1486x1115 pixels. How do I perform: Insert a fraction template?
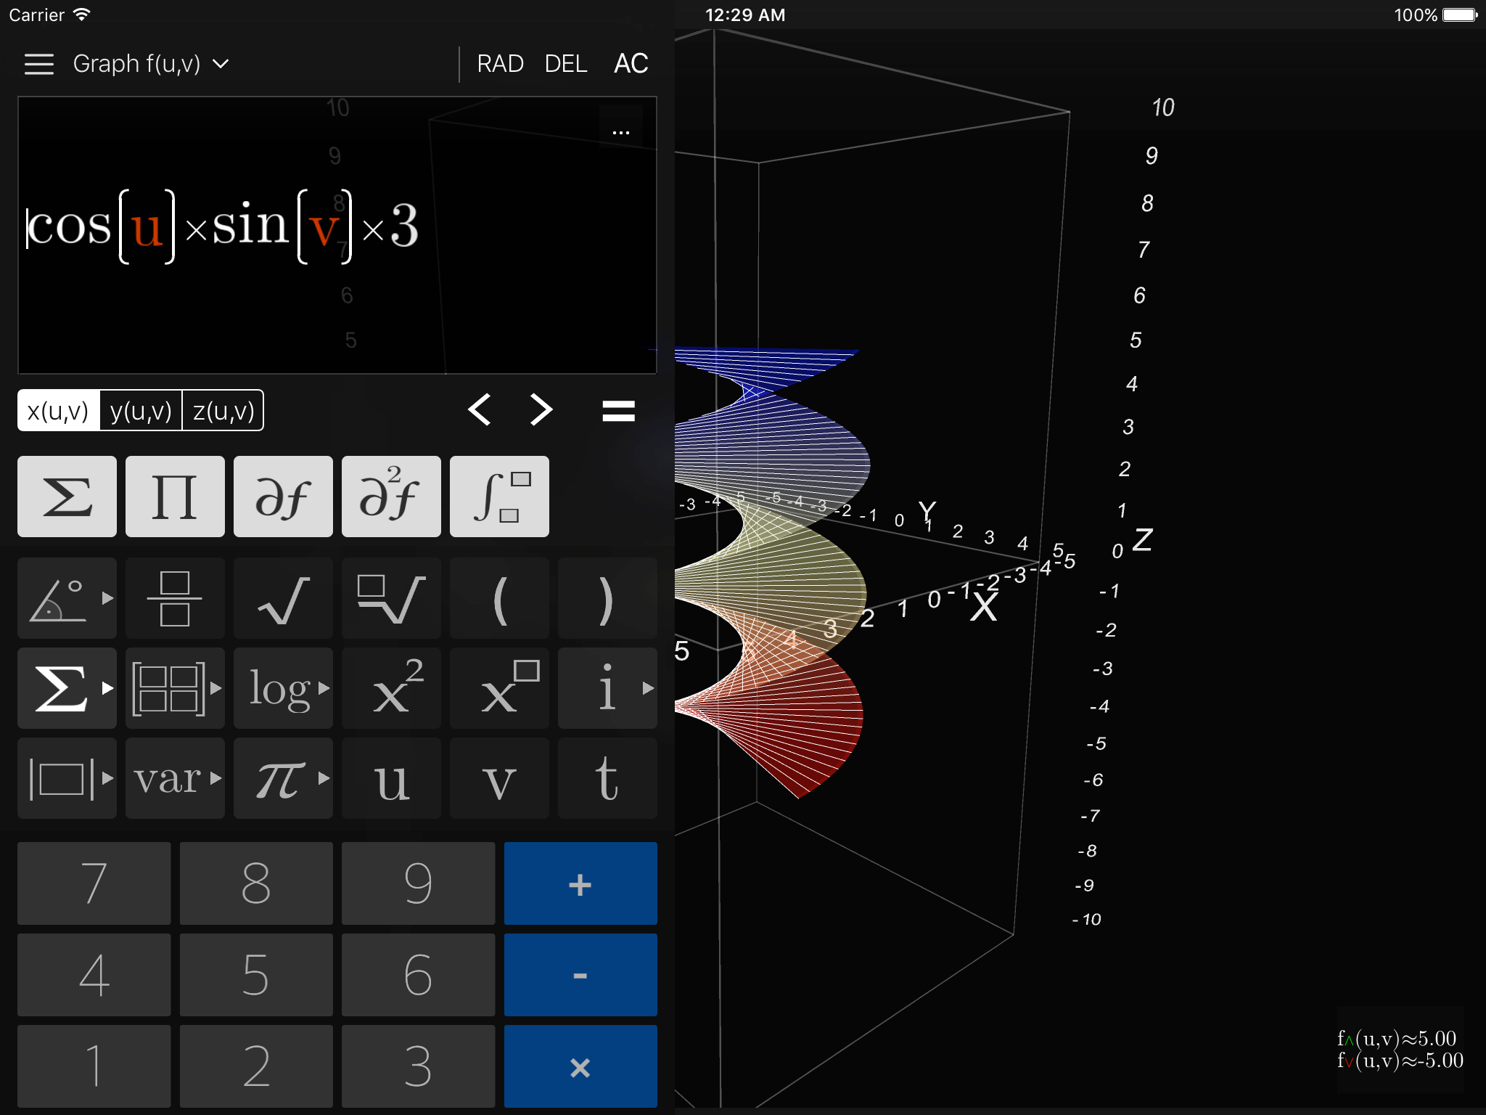tap(175, 598)
